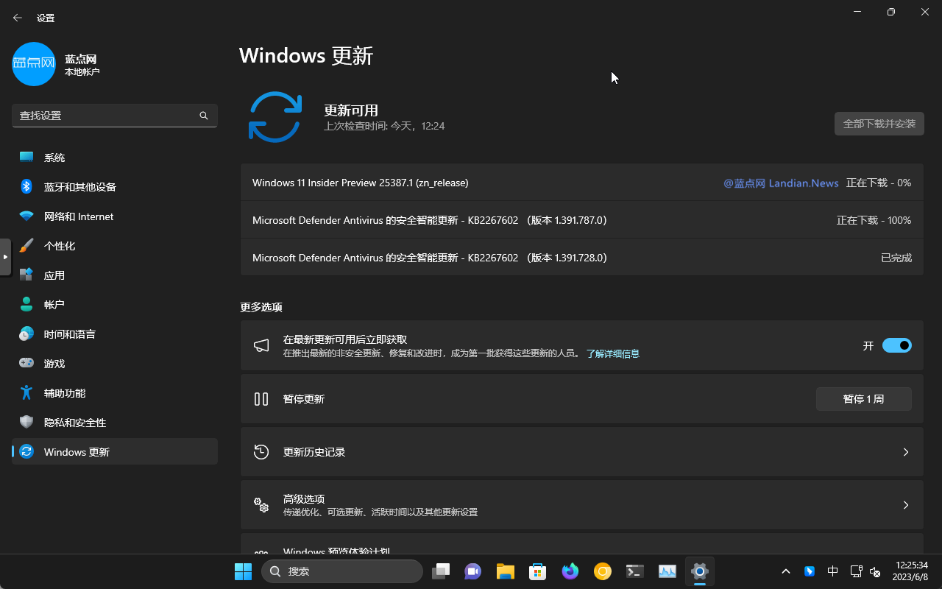Click the gears icon beside 高级选项
The image size is (942, 589).
click(x=261, y=505)
